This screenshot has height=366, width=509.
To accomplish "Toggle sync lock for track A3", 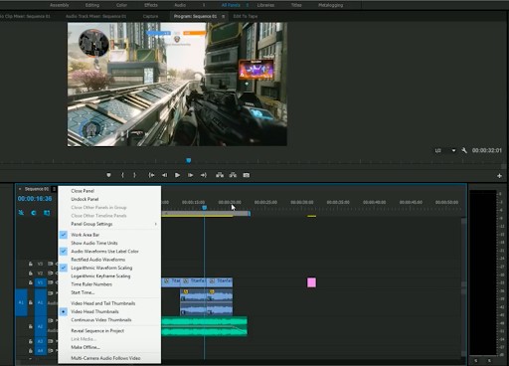I will pyautogui.click(x=51, y=341).
